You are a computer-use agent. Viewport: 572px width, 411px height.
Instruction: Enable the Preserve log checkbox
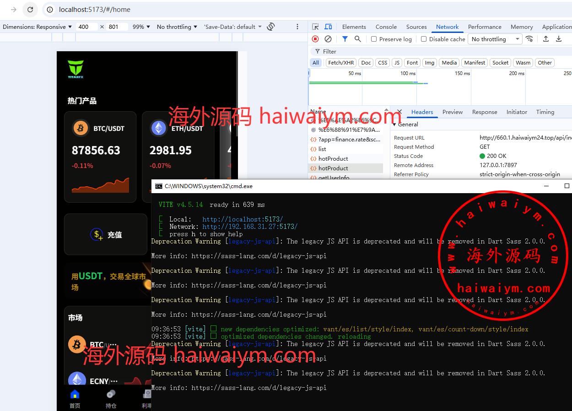(x=374, y=39)
